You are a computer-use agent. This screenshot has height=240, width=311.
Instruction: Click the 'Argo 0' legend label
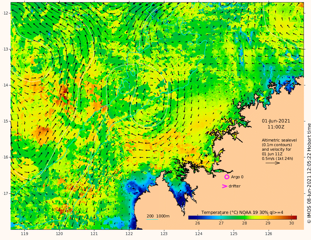pos(237,177)
